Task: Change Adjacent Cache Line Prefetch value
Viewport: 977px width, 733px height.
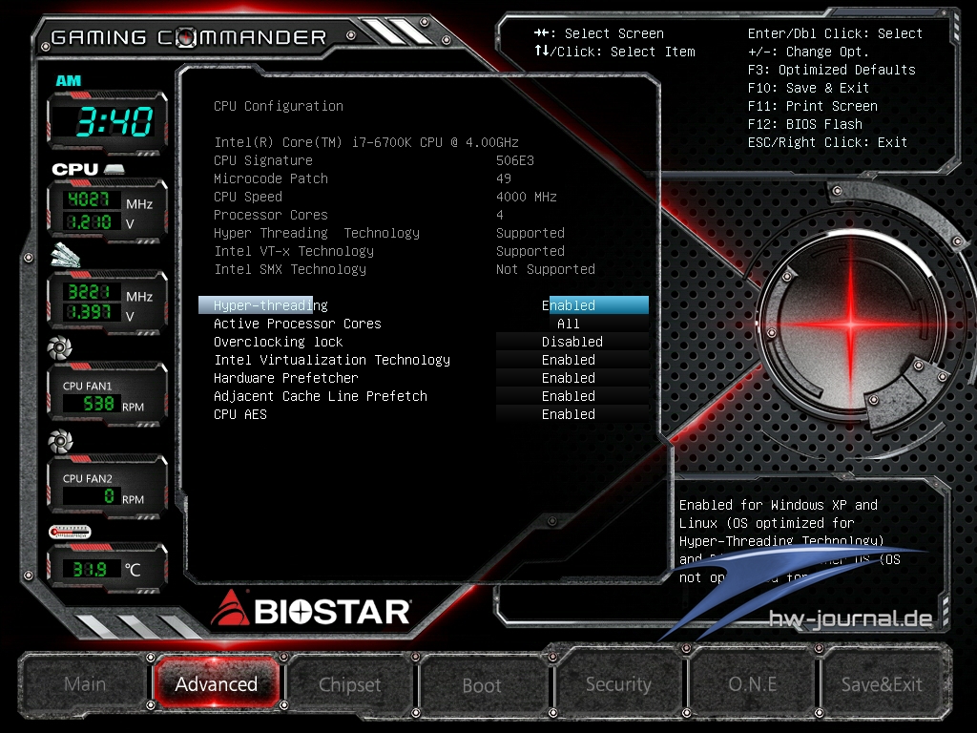Action: (572, 396)
